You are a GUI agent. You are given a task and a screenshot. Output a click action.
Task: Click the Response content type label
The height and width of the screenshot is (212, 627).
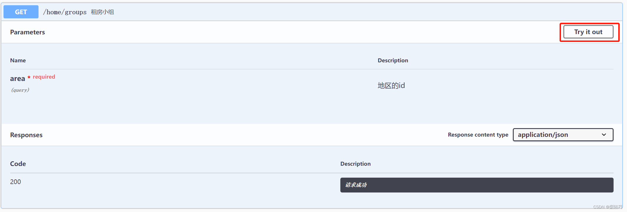tap(478, 135)
